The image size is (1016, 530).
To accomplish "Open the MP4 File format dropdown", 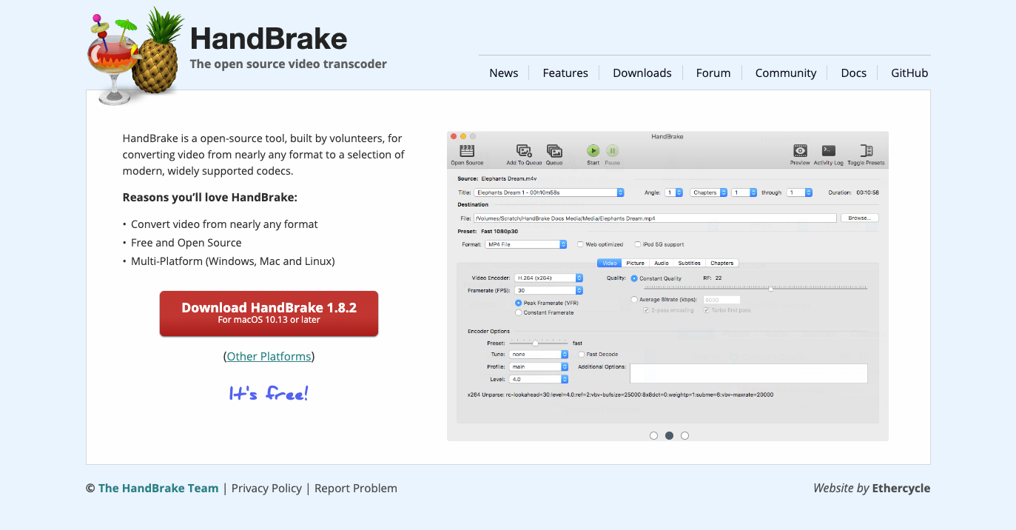I will 526,244.
